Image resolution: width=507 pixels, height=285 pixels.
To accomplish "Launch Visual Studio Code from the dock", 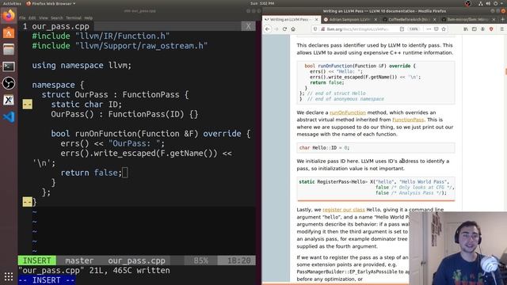I will [x=9, y=116].
